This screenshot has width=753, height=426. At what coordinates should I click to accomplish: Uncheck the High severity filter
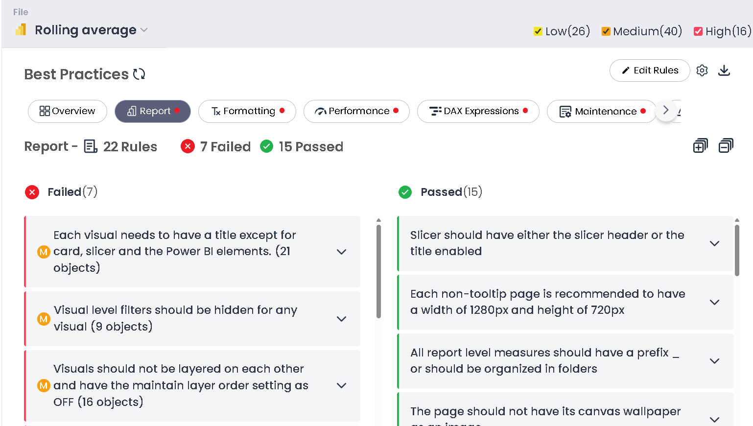(698, 32)
